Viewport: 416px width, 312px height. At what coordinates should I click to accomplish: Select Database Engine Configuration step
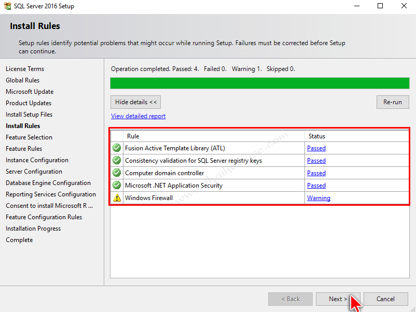coord(48,183)
